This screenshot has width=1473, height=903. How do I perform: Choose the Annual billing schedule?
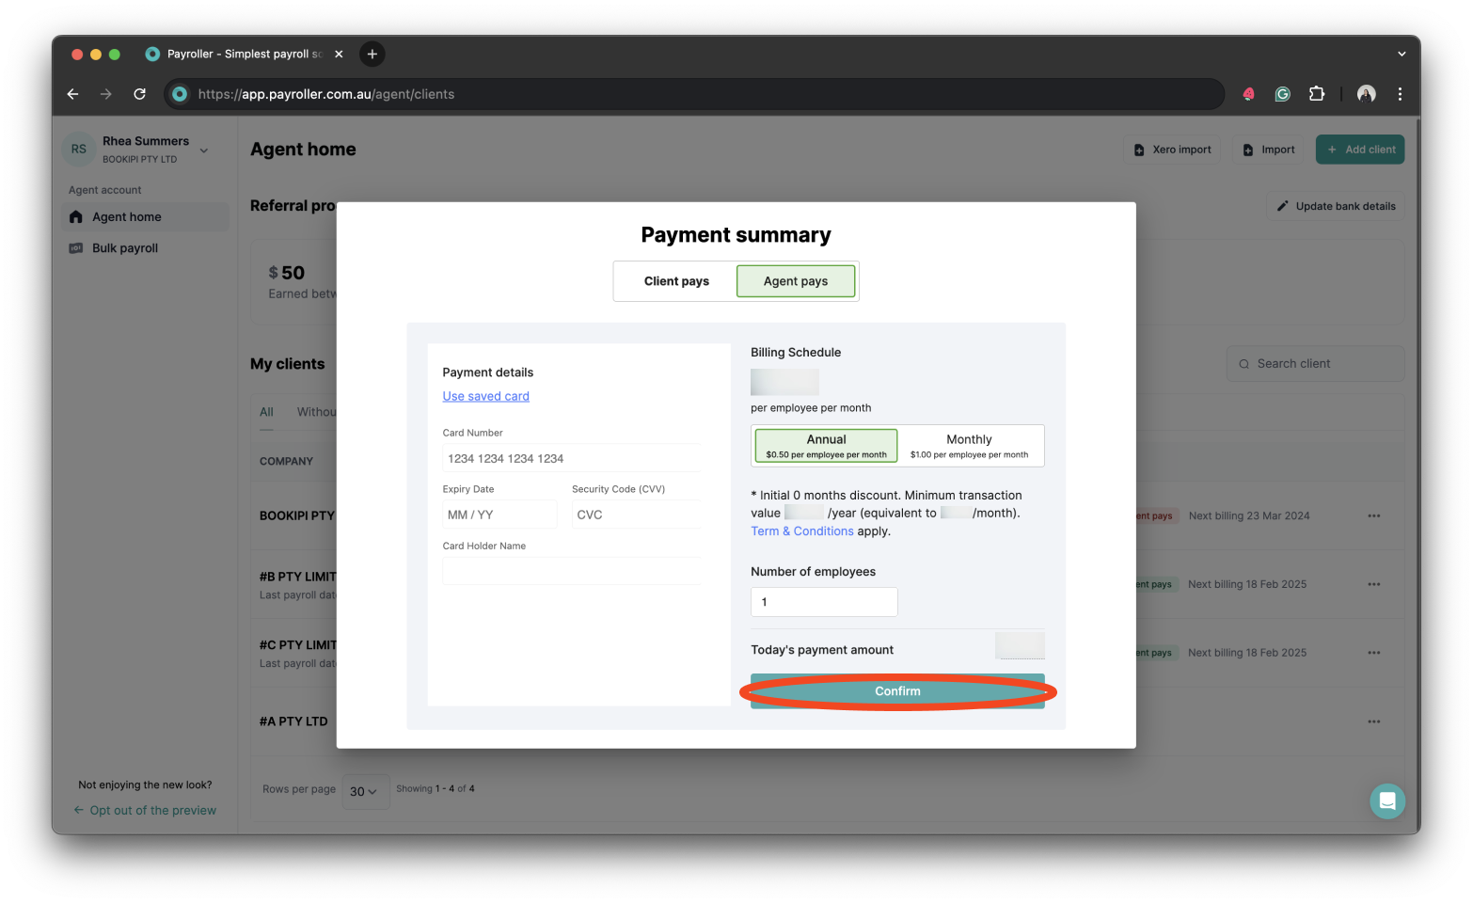(826, 446)
